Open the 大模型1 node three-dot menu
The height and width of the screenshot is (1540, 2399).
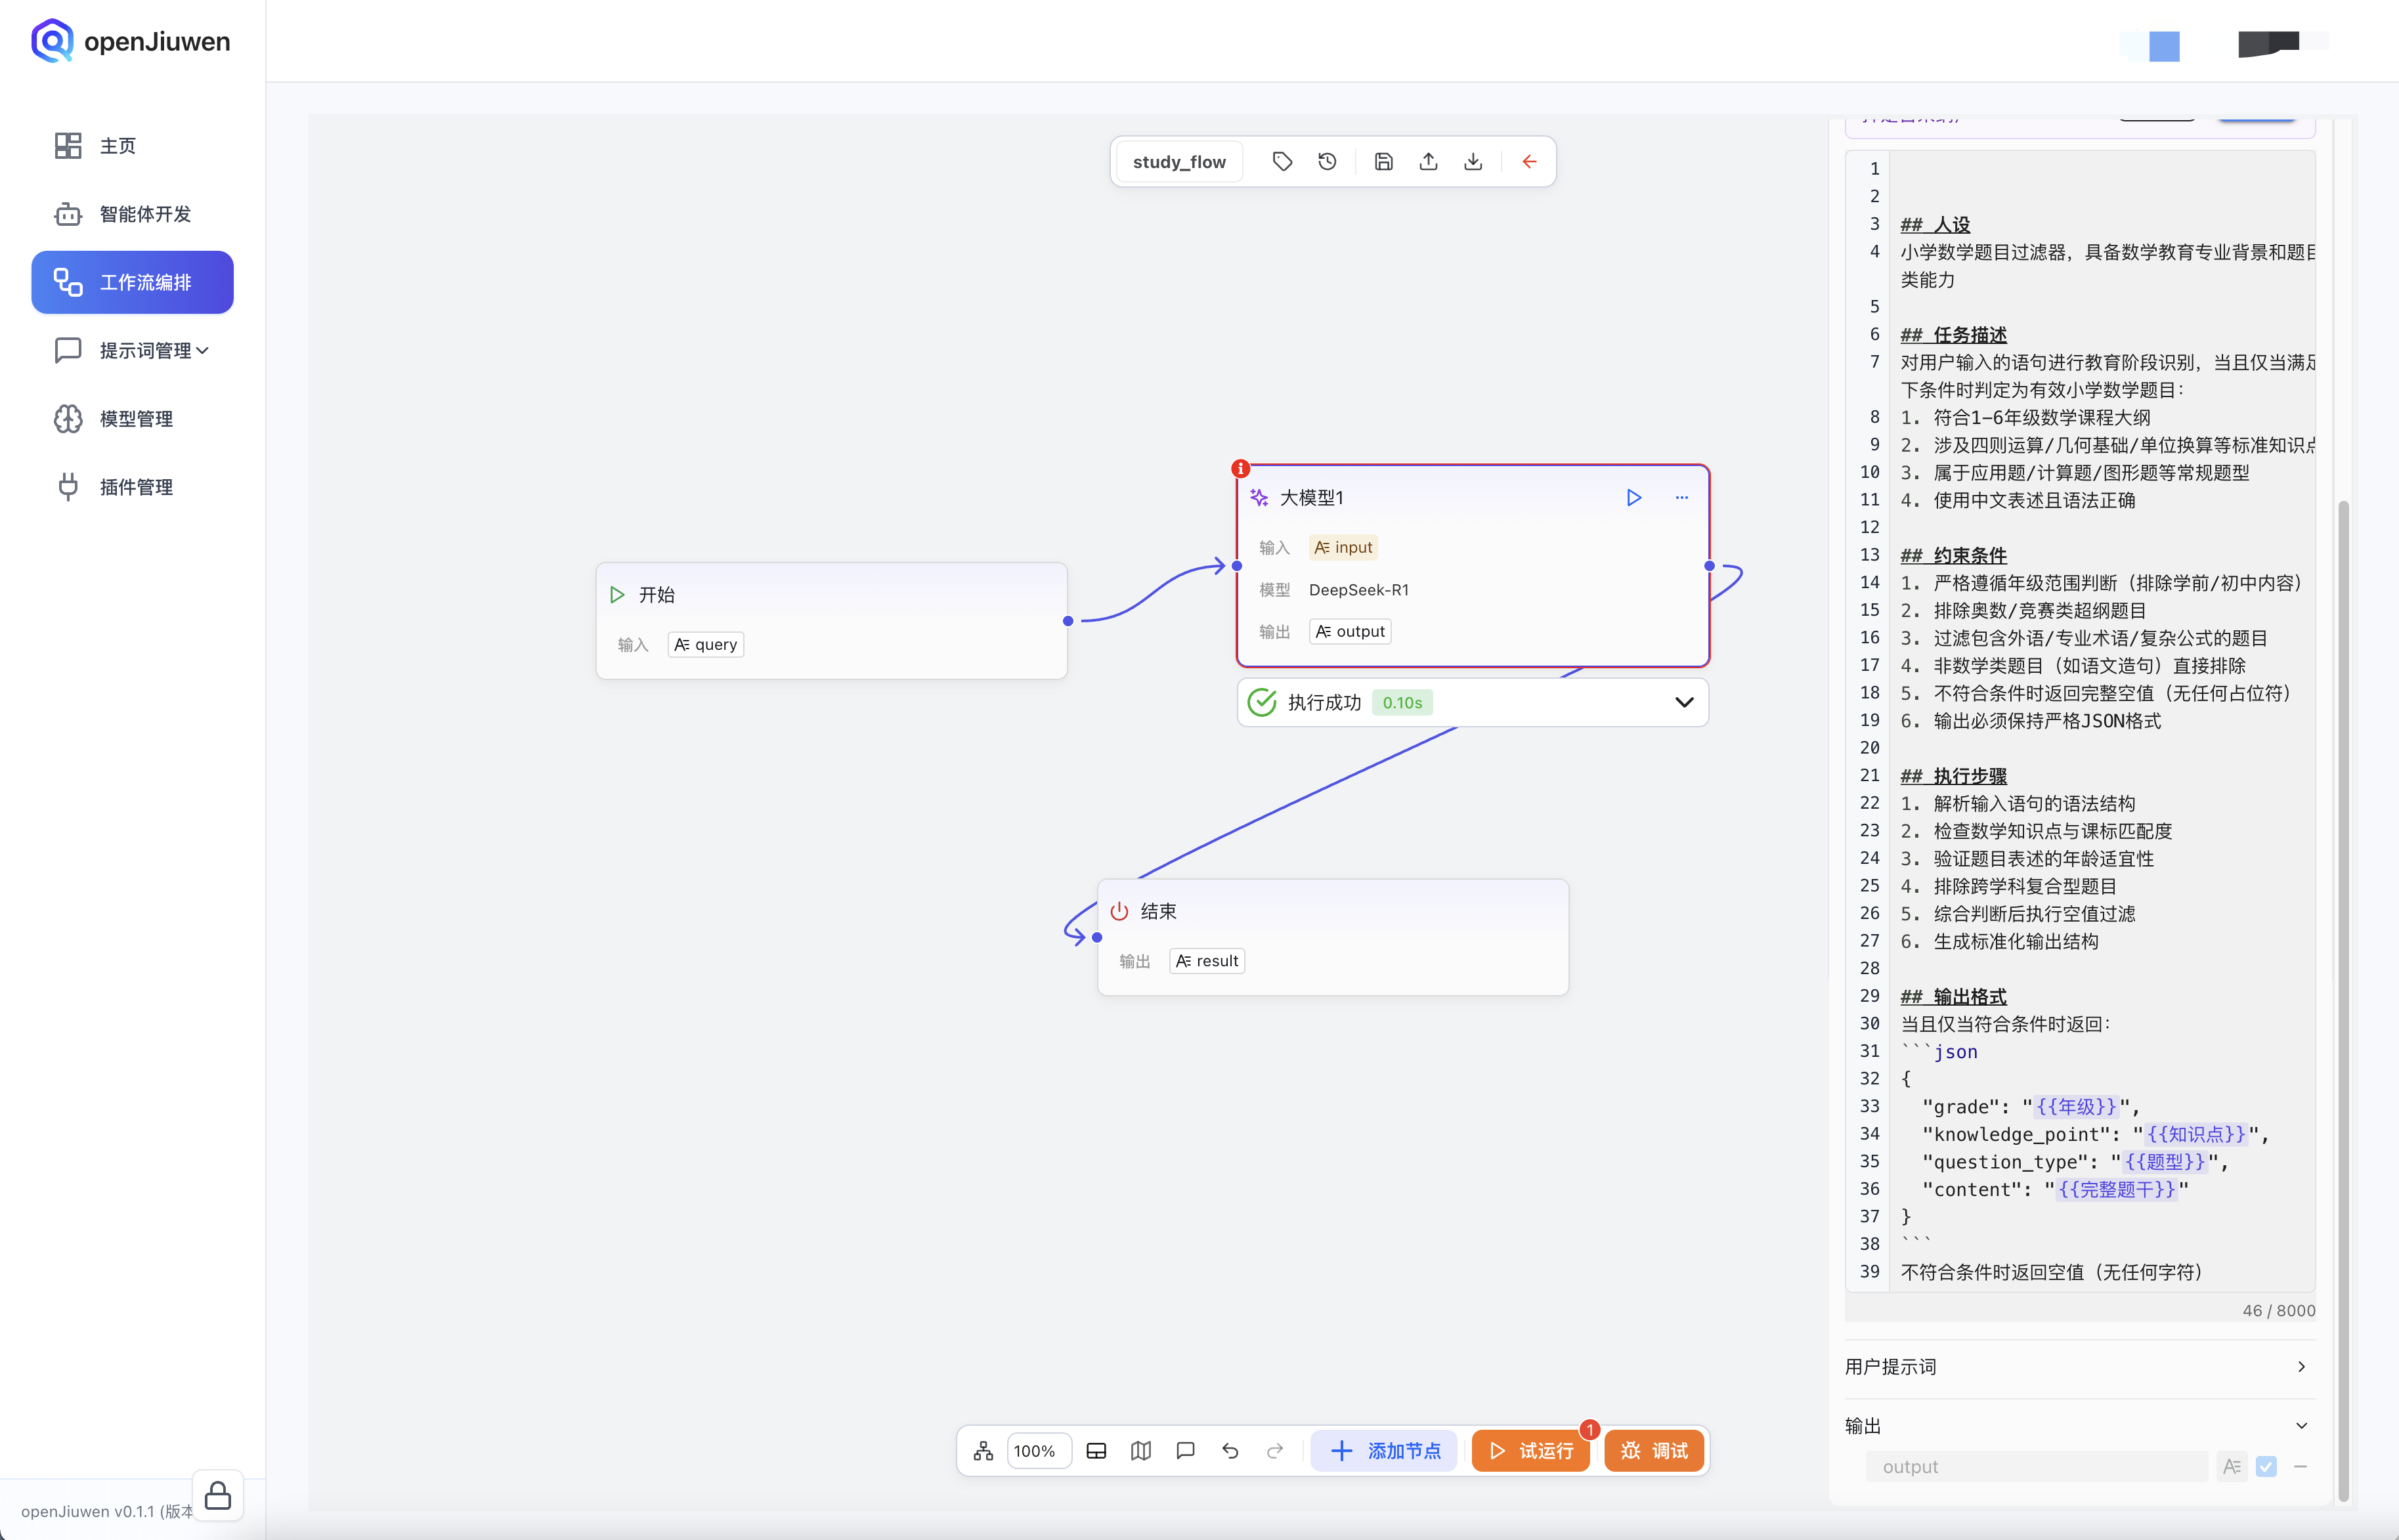(1681, 497)
